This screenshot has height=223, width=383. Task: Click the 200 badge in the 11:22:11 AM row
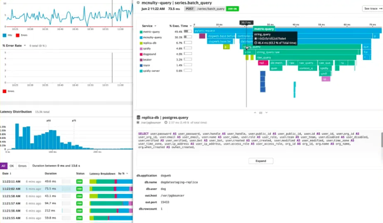coord(79,181)
